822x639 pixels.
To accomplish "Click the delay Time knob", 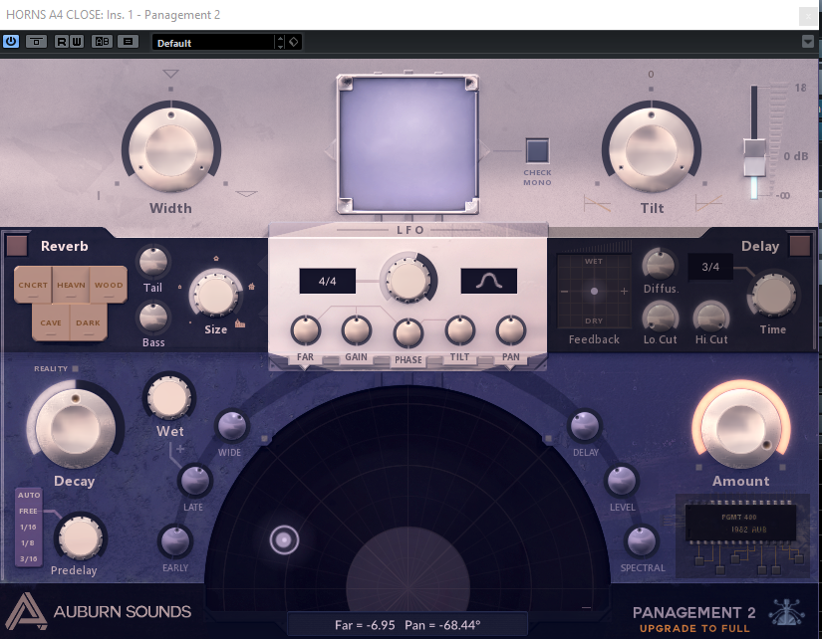I will [773, 295].
